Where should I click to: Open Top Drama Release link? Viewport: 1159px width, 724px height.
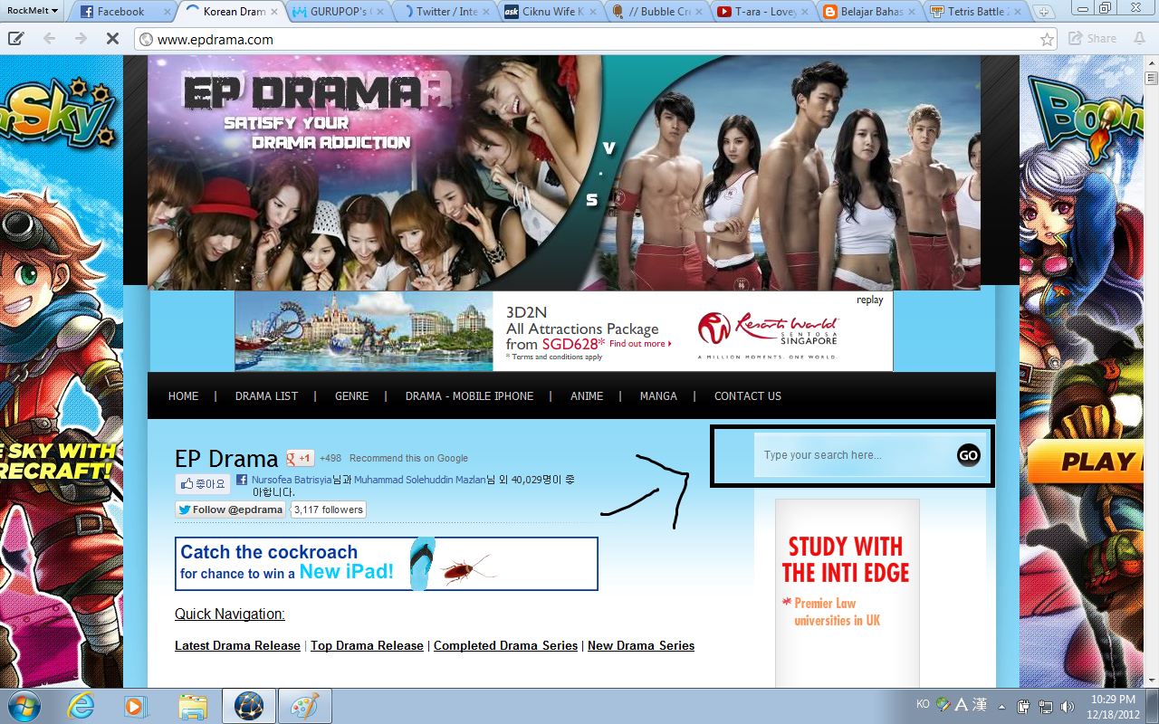tap(367, 645)
